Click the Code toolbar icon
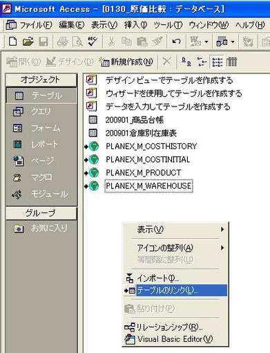This screenshot has width=270, height=353. point(248,42)
